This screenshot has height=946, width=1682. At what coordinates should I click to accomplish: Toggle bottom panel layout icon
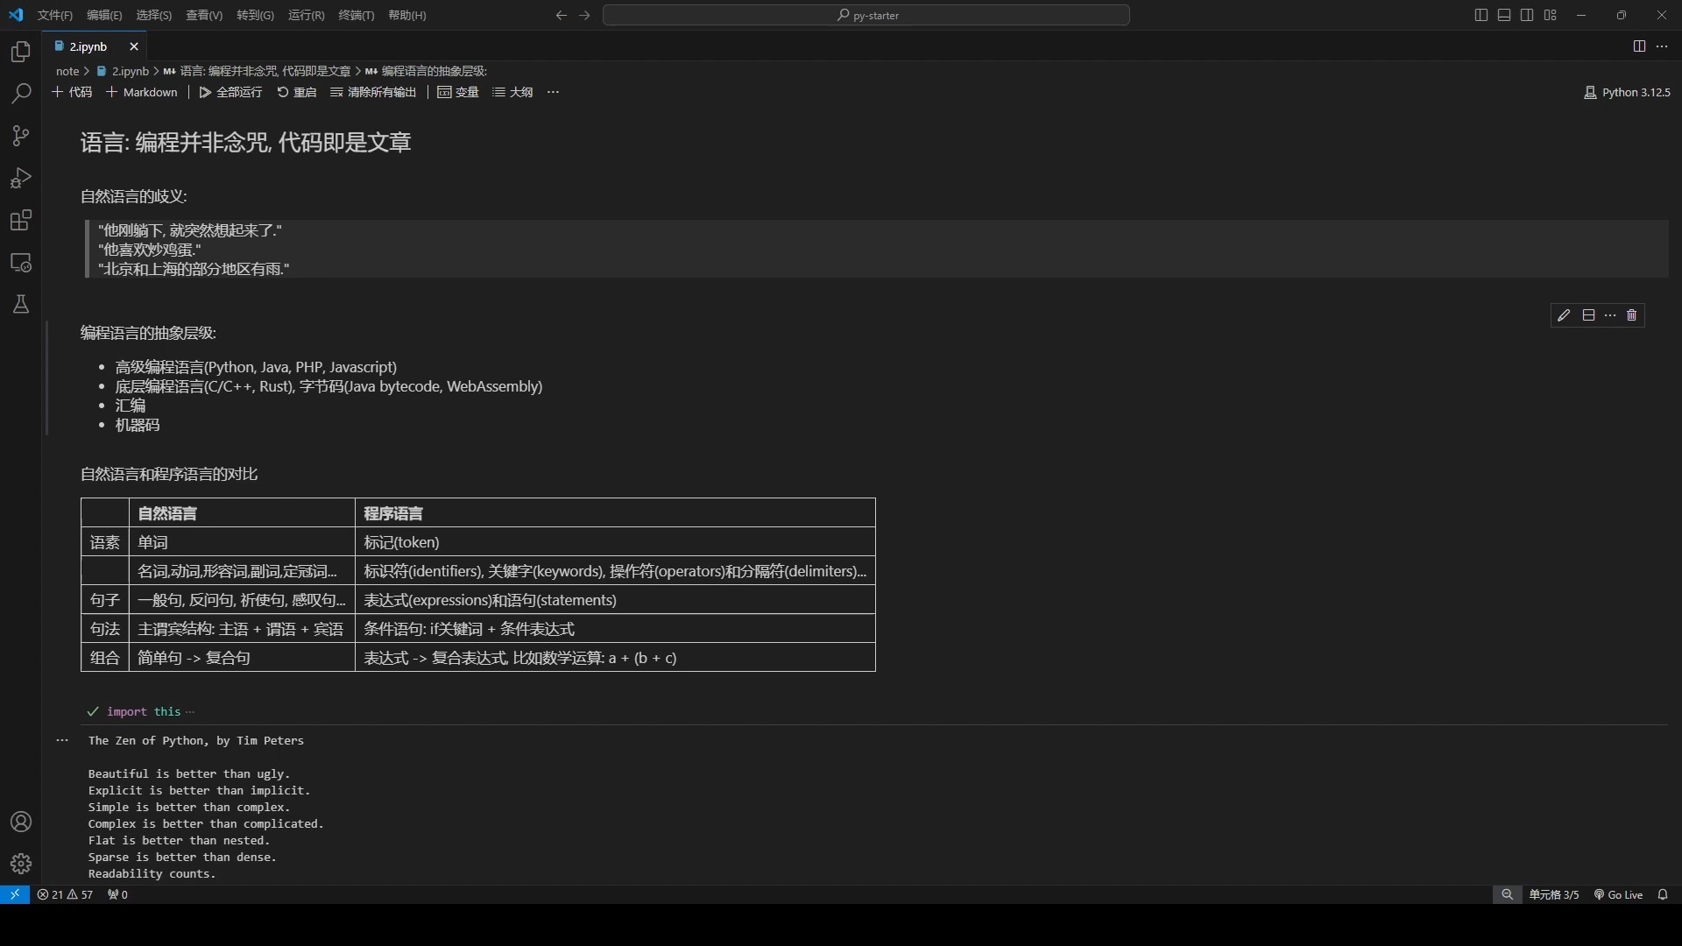[1504, 15]
